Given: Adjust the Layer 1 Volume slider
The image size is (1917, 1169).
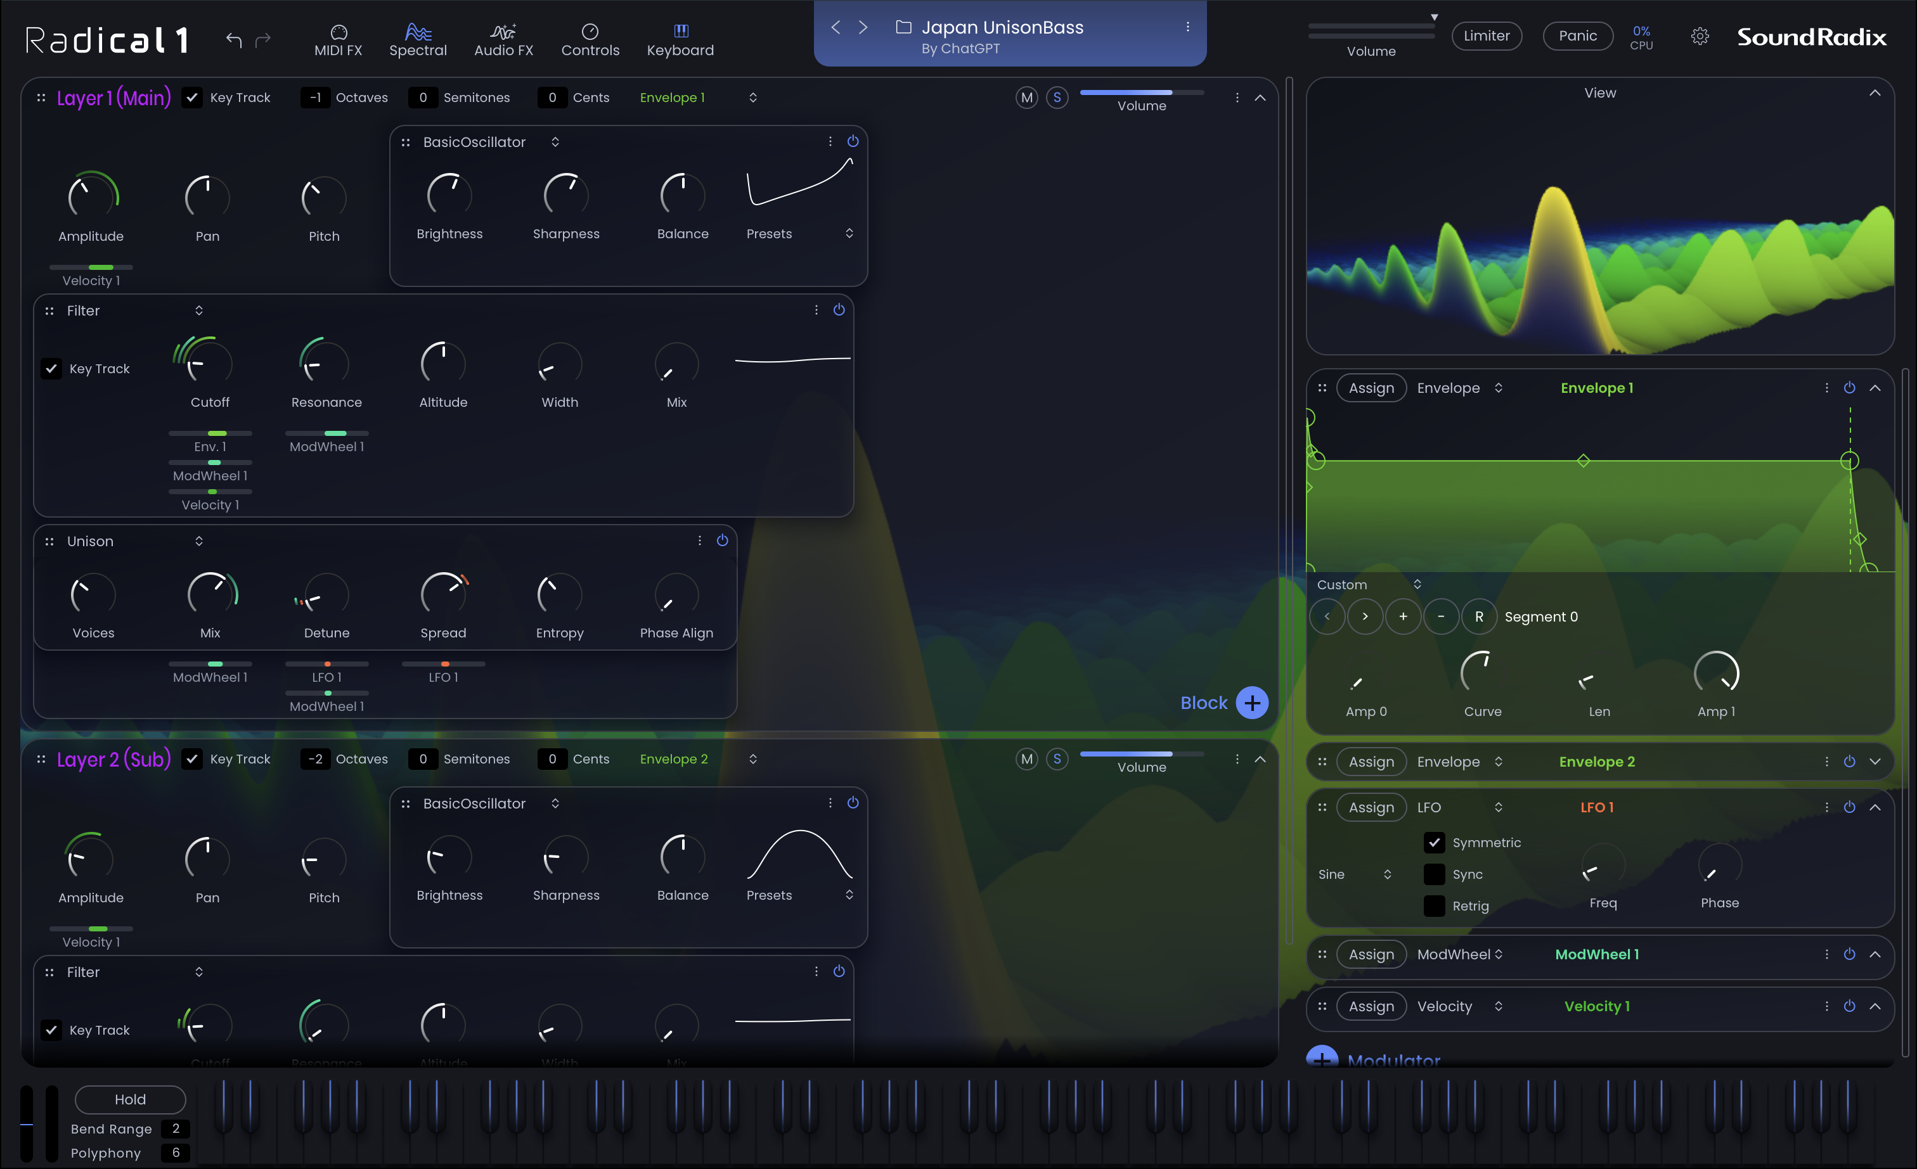Looking at the screenshot, I should (x=1141, y=91).
